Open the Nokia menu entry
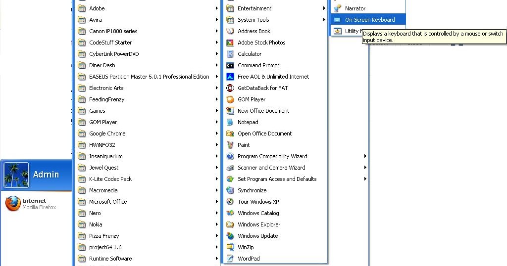 [x=148, y=224]
